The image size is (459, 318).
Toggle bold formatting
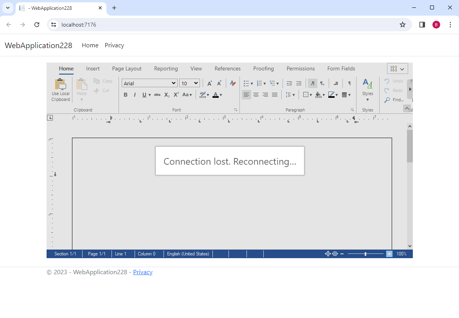click(x=126, y=95)
